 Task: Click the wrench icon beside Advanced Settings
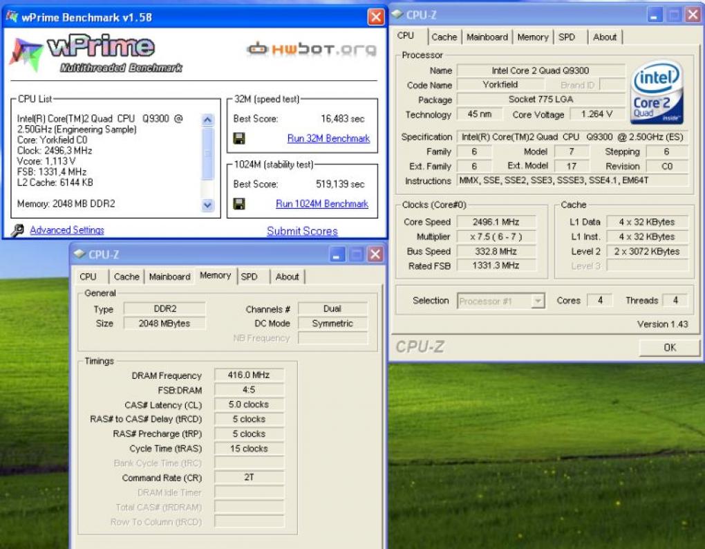tap(17, 231)
